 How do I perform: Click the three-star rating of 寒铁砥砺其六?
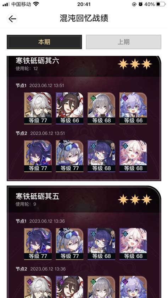coord(135,64)
